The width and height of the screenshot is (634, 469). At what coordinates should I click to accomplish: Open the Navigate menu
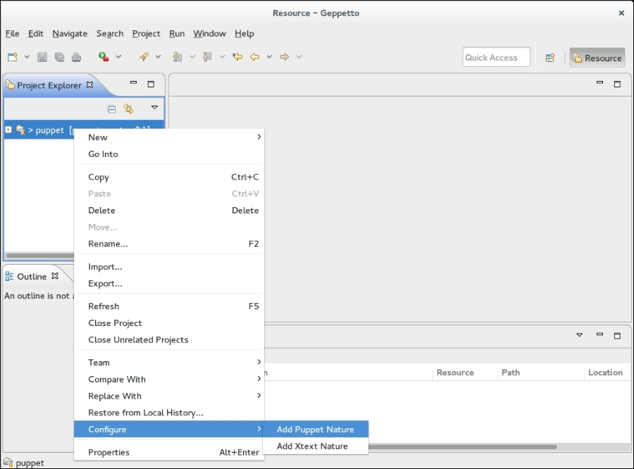pyautogui.click(x=70, y=34)
